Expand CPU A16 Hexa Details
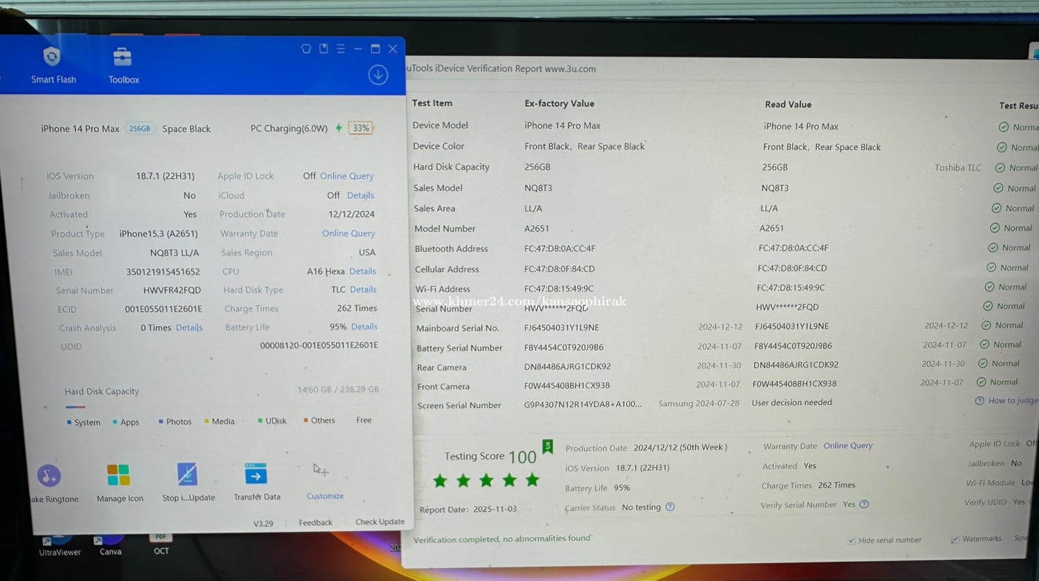Screen dimensions: 1039x581 pos(363,271)
